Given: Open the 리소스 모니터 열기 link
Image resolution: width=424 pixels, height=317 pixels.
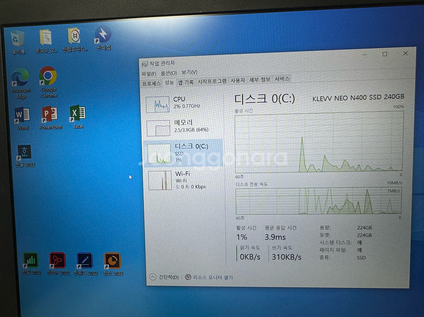Looking at the screenshot, I should [213, 278].
